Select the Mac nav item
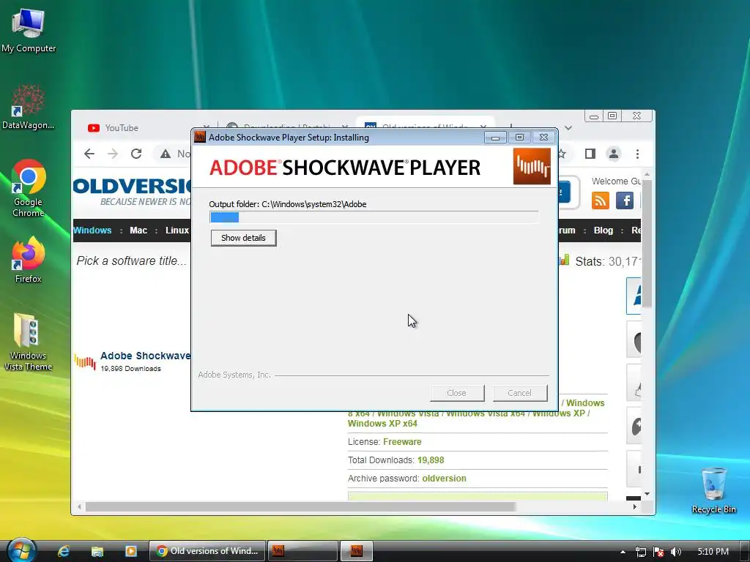The height and width of the screenshot is (562, 750). pyautogui.click(x=138, y=231)
